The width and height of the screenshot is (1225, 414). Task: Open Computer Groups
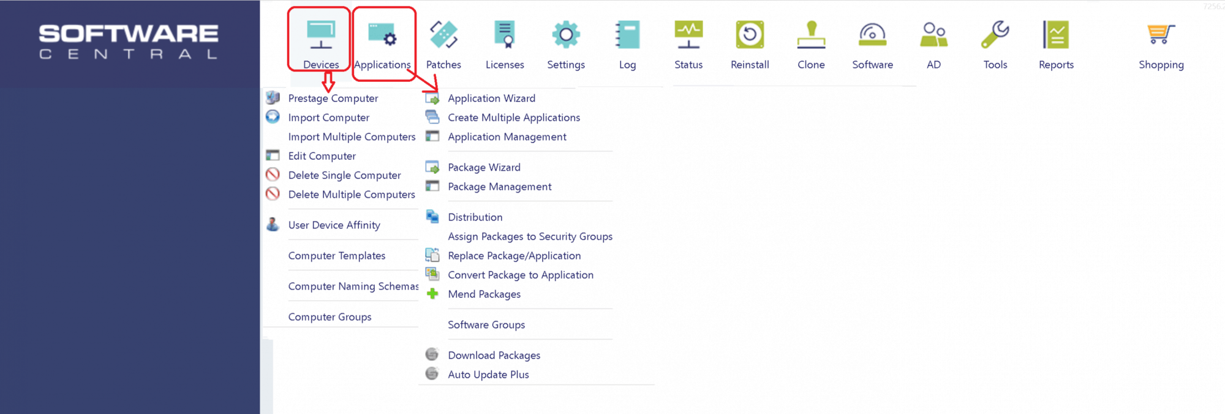[330, 317]
